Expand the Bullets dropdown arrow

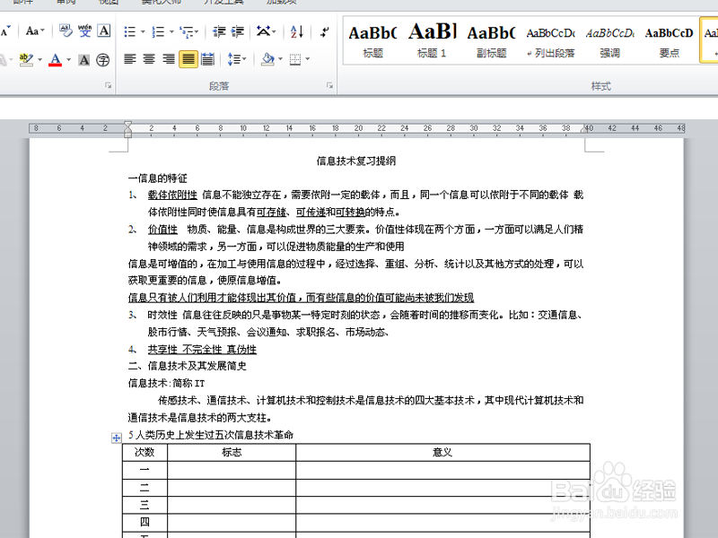coord(143,31)
